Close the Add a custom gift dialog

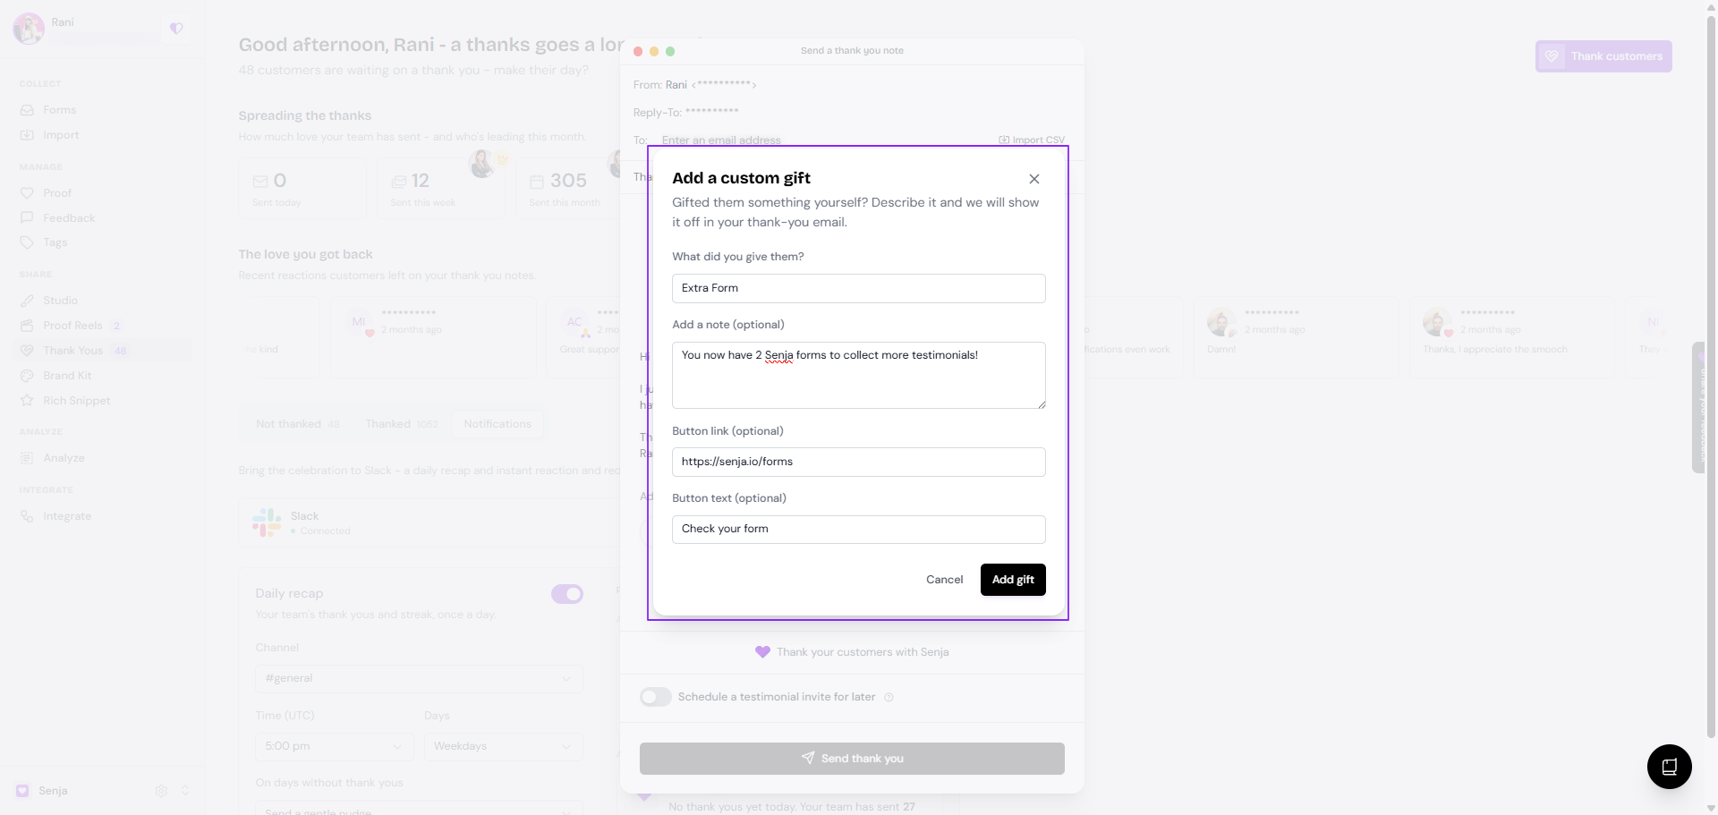(1033, 179)
